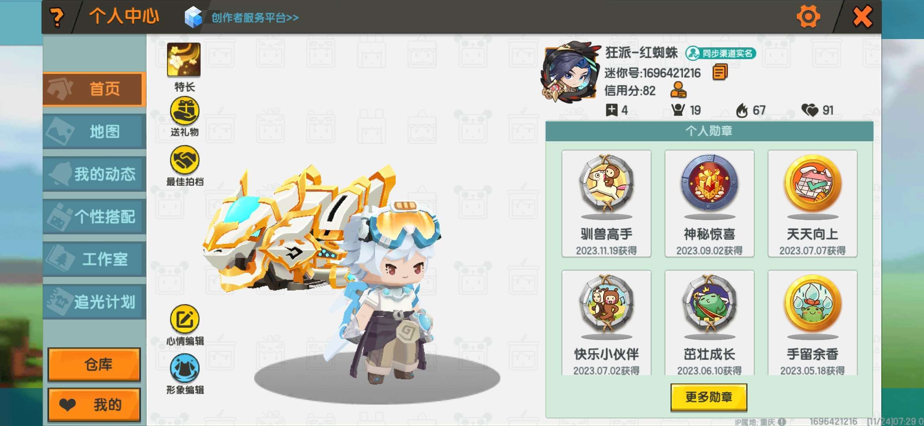Open the IP属地 info icon

point(782,422)
